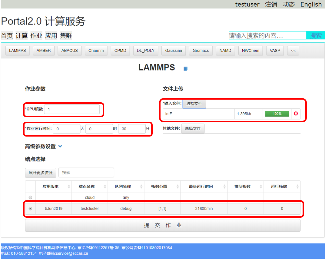Image resolution: width=325 pixels, height=261 pixels.
Task: Select the cloud node radio button
Action: pyautogui.click(x=30, y=197)
